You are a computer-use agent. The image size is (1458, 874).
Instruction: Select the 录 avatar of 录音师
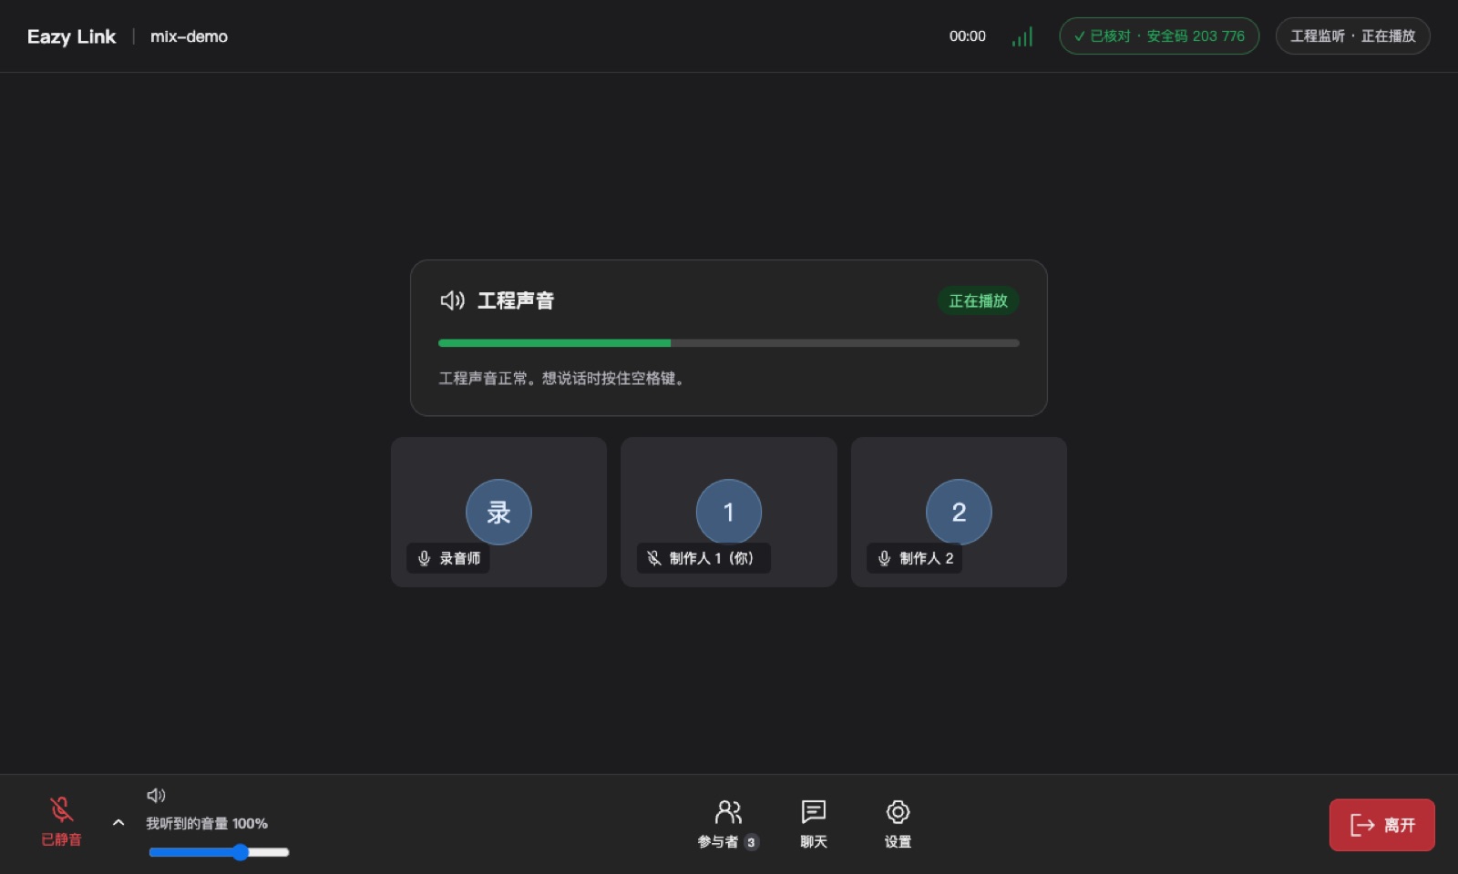[498, 512]
